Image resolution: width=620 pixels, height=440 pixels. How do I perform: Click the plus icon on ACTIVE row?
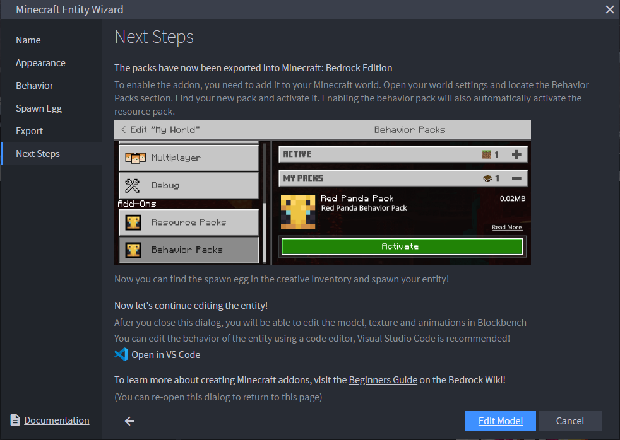[516, 154]
